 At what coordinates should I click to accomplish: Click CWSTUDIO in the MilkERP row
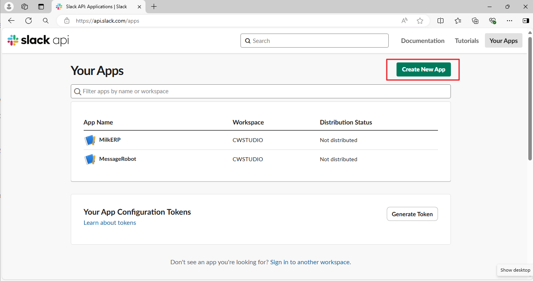248,140
